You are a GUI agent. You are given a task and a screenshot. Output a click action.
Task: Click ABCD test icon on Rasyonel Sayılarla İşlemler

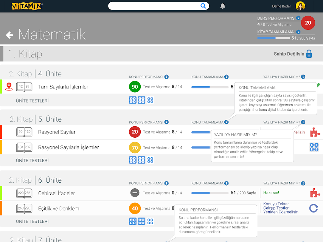click(314, 147)
